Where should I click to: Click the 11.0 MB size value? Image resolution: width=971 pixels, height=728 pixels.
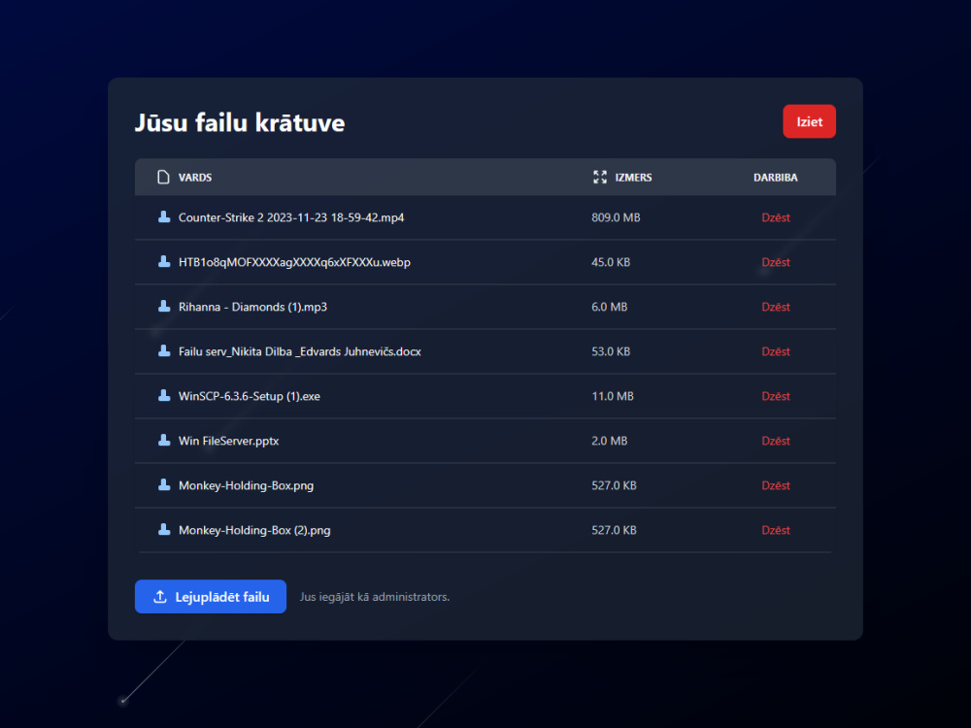click(613, 396)
